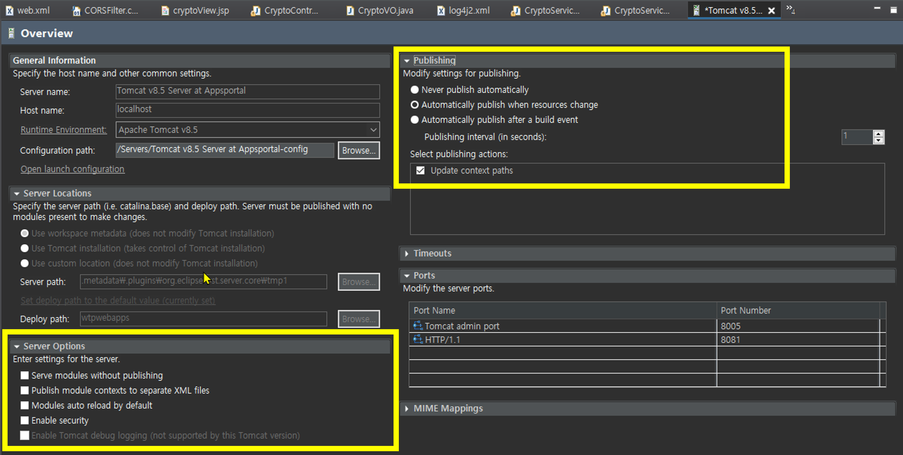This screenshot has width=903, height=455.
Task: Show hidden editor tabs via chevron
Action: coord(790,9)
